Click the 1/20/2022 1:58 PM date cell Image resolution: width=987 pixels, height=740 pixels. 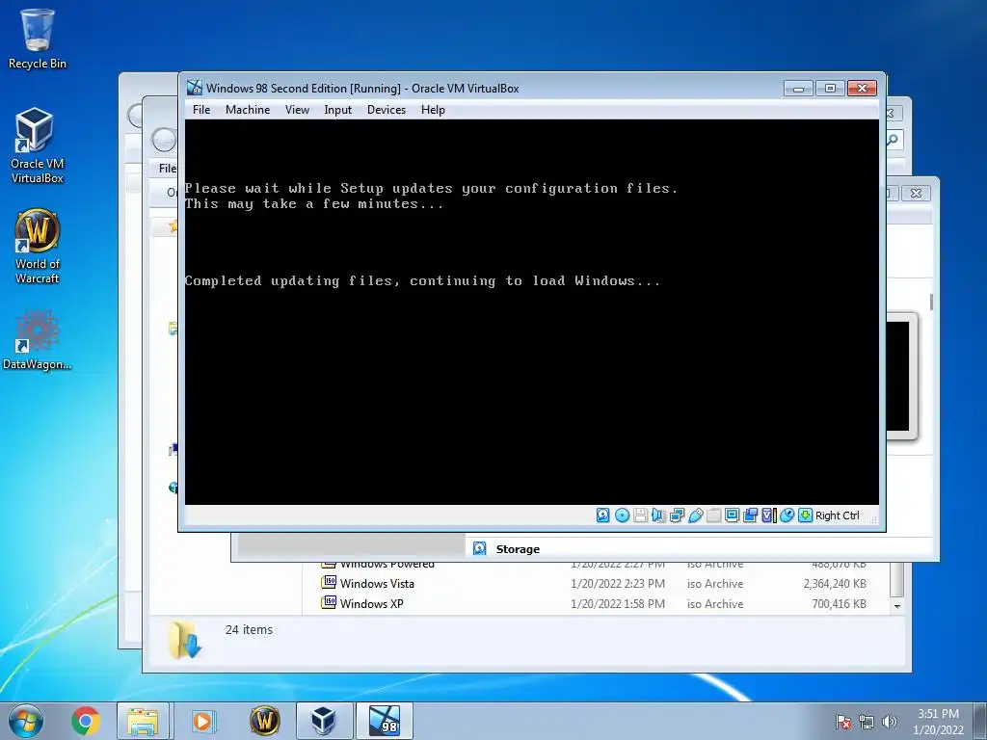618,603
